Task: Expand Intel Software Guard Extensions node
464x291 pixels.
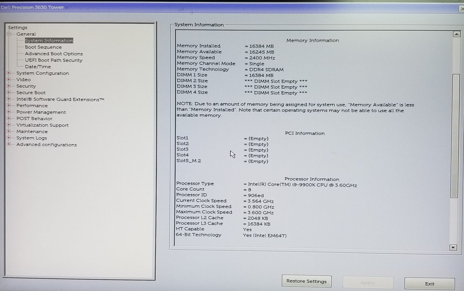Action: click(9, 99)
